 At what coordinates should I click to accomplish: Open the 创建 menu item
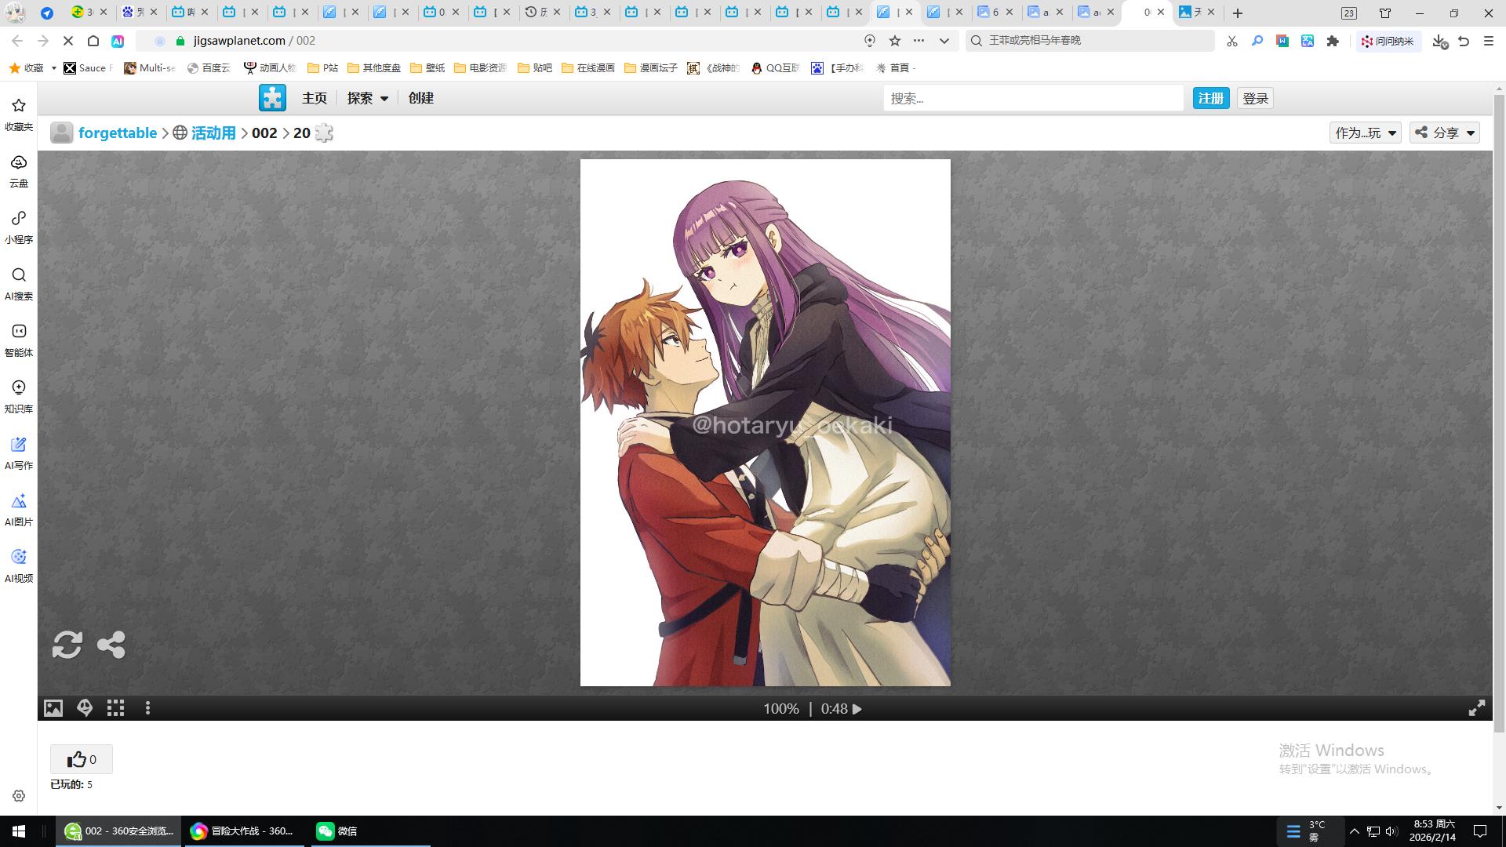click(420, 98)
